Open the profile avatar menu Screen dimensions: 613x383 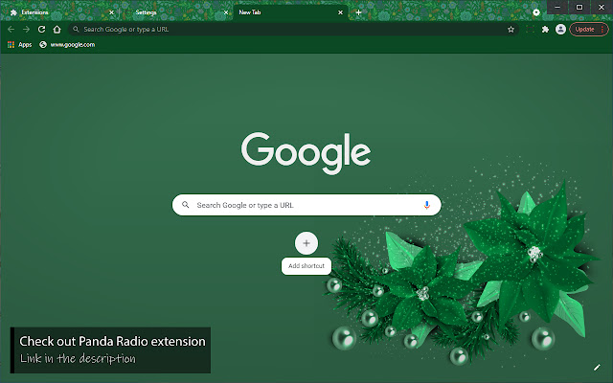(560, 30)
